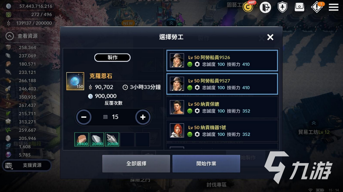The height and width of the screenshot is (192, 343).
Task: Open the inventory bag icon
Action: (x=299, y=7)
